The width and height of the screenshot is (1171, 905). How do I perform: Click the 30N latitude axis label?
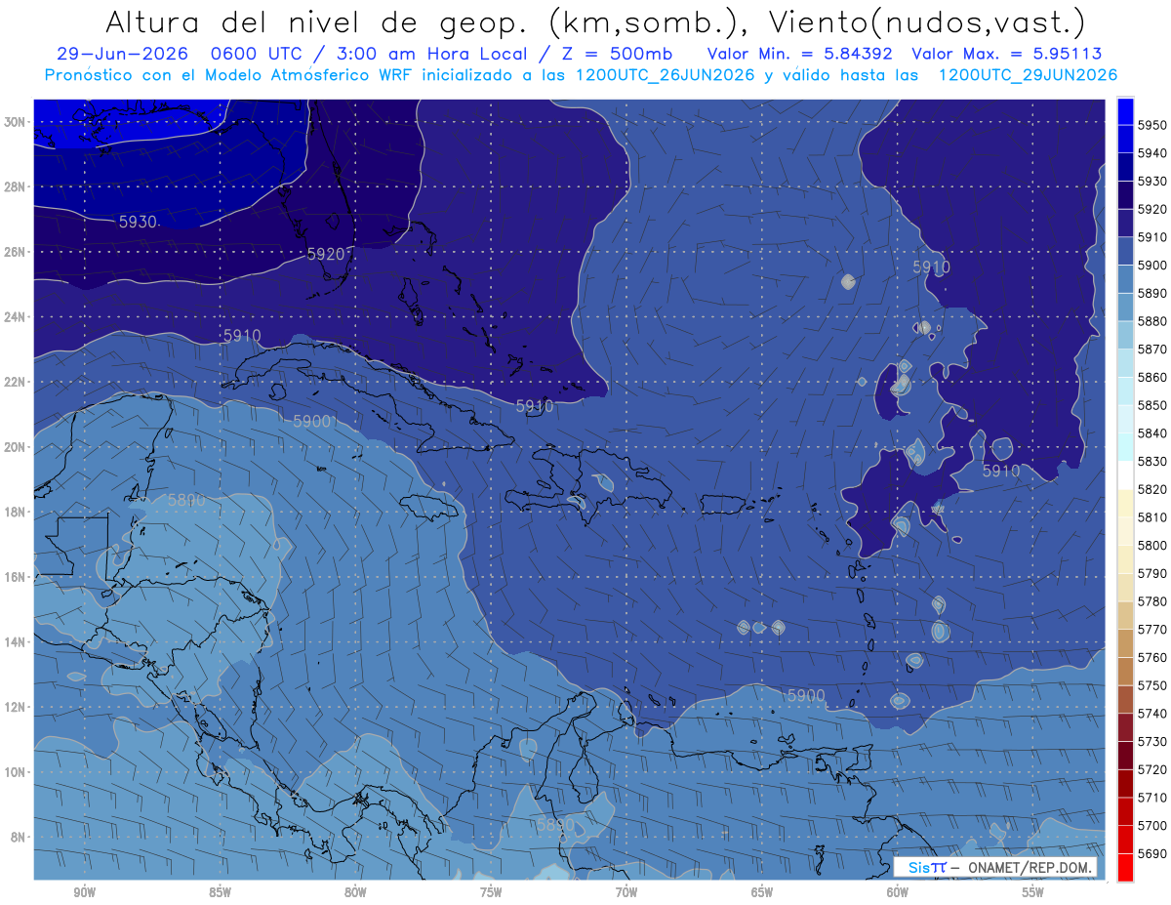16,122
